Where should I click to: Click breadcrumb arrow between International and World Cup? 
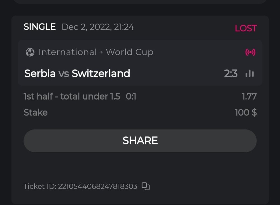tap(101, 52)
